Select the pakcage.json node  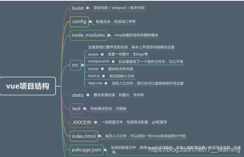coord(86,150)
